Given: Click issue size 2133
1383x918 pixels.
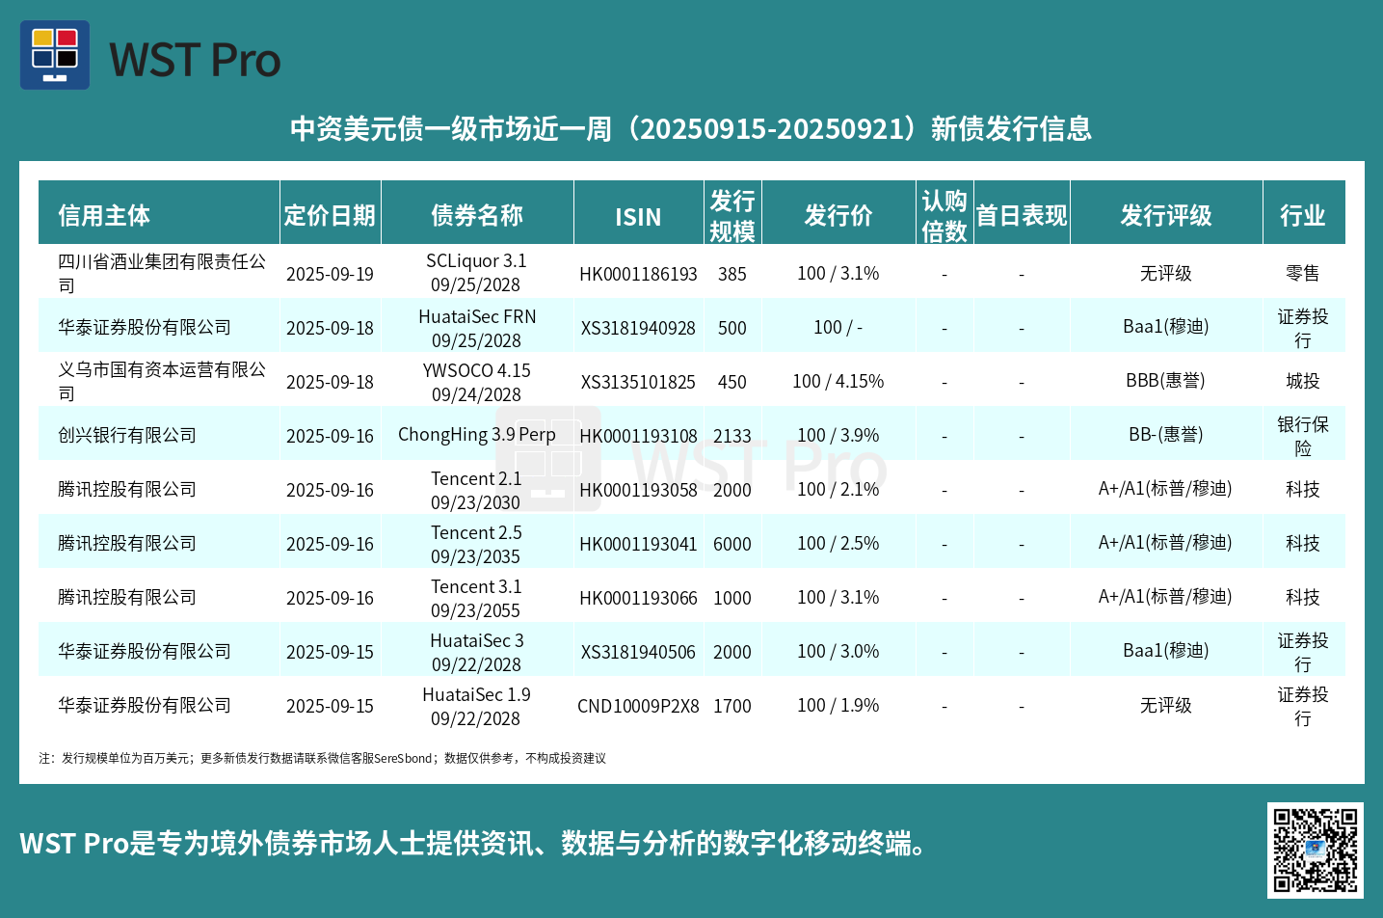Looking at the screenshot, I should point(732,436).
